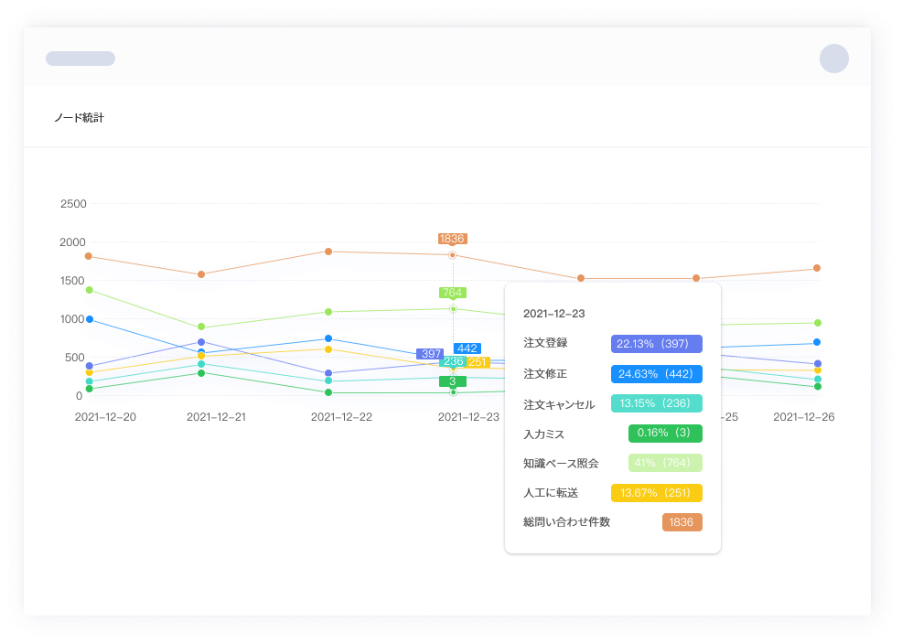Click the round user avatar in header
The height and width of the screenshot is (643, 902).
833,59
